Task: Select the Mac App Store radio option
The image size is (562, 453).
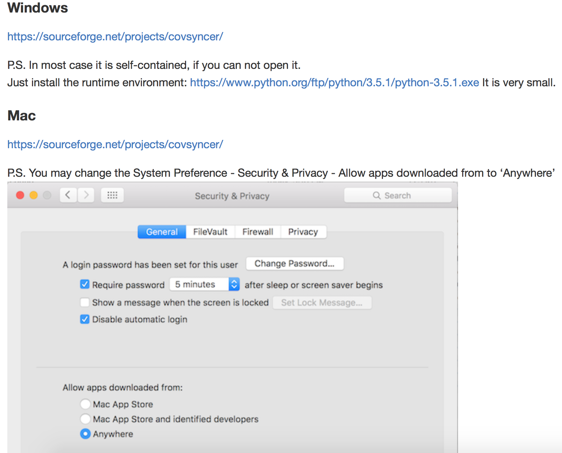Action: click(x=85, y=404)
